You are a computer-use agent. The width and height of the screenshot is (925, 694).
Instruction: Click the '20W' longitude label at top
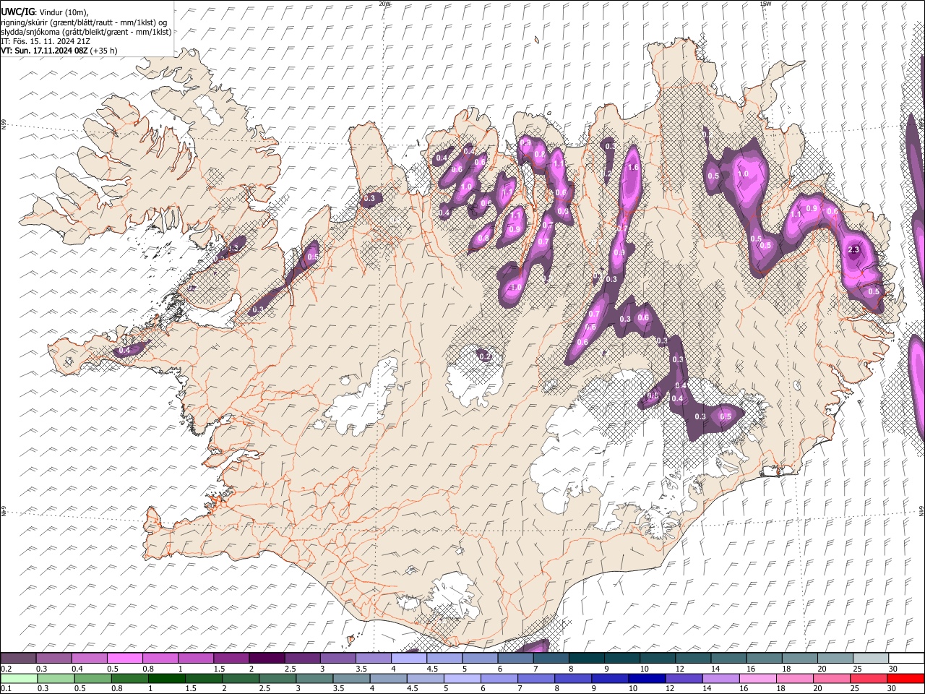(x=384, y=4)
